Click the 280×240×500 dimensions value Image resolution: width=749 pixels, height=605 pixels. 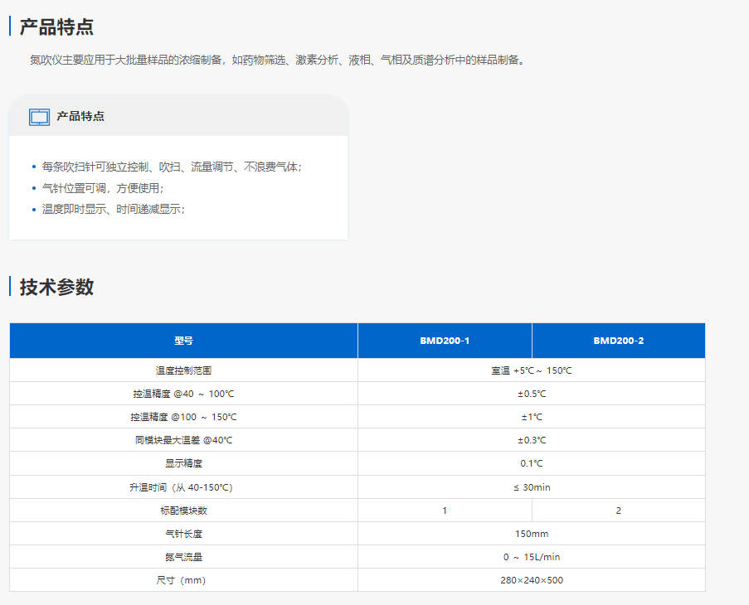pyautogui.click(x=531, y=580)
